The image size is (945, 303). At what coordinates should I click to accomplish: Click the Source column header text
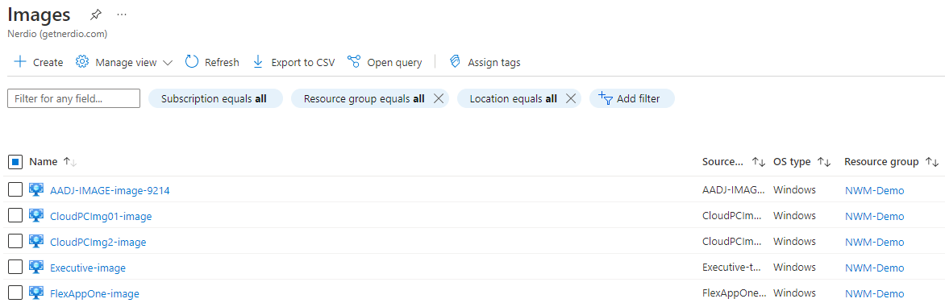[x=723, y=161]
